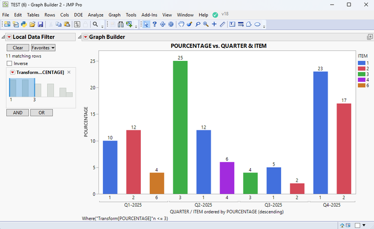Click purple ITEM 4 legend swatch
Image resolution: width=374 pixels, height=229 pixels.
(x=361, y=80)
